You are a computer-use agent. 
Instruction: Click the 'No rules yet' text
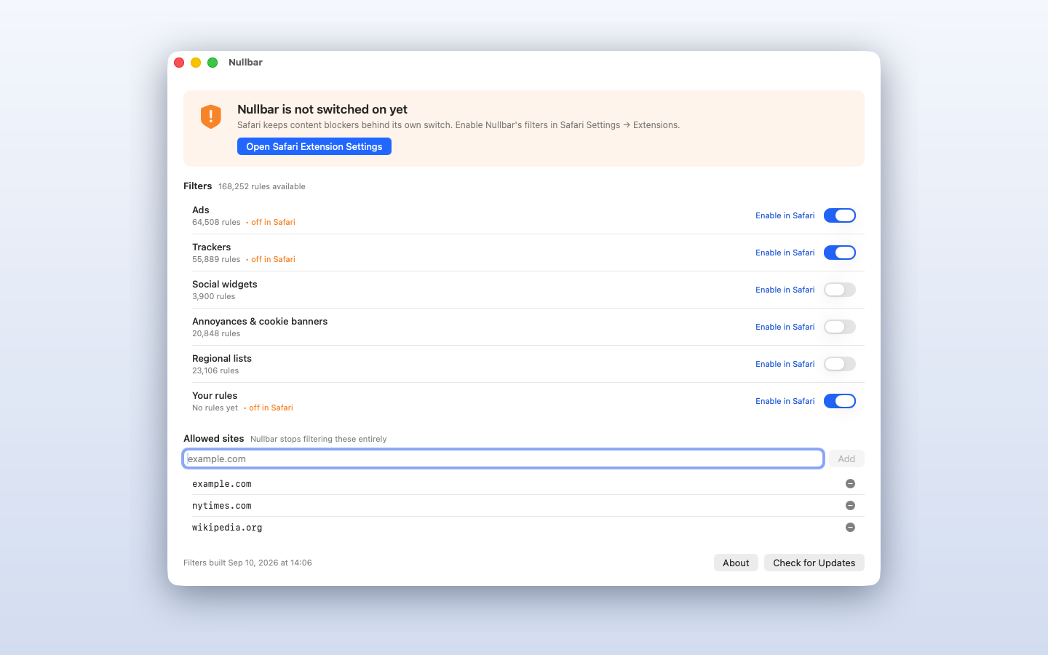pos(215,408)
